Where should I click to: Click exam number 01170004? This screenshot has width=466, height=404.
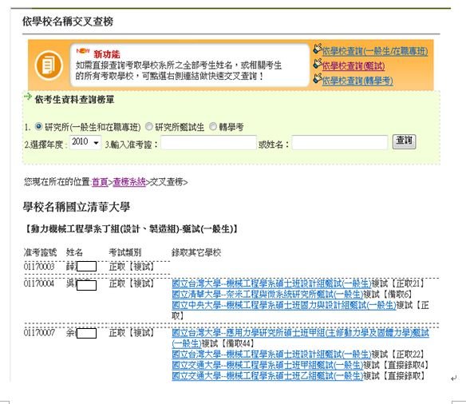(39, 283)
